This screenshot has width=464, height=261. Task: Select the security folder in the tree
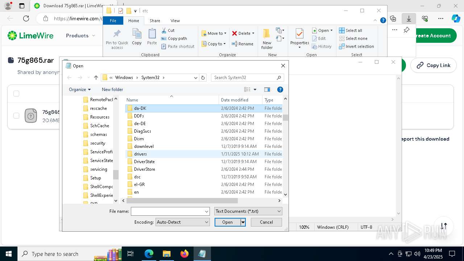[x=97, y=143]
